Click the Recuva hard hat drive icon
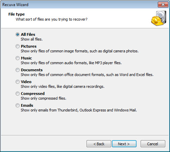The image size is (170, 152). (x=159, y=18)
